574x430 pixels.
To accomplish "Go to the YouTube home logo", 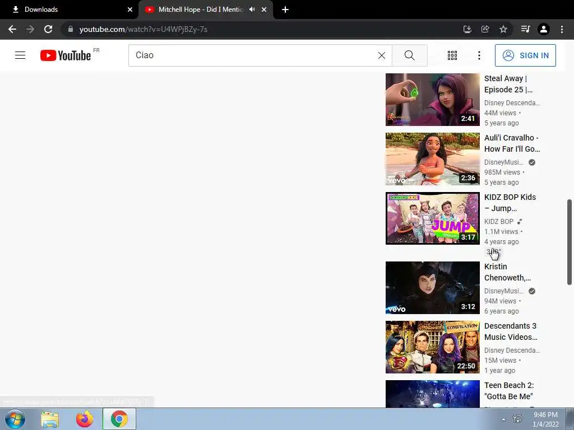I will click(x=66, y=55).
